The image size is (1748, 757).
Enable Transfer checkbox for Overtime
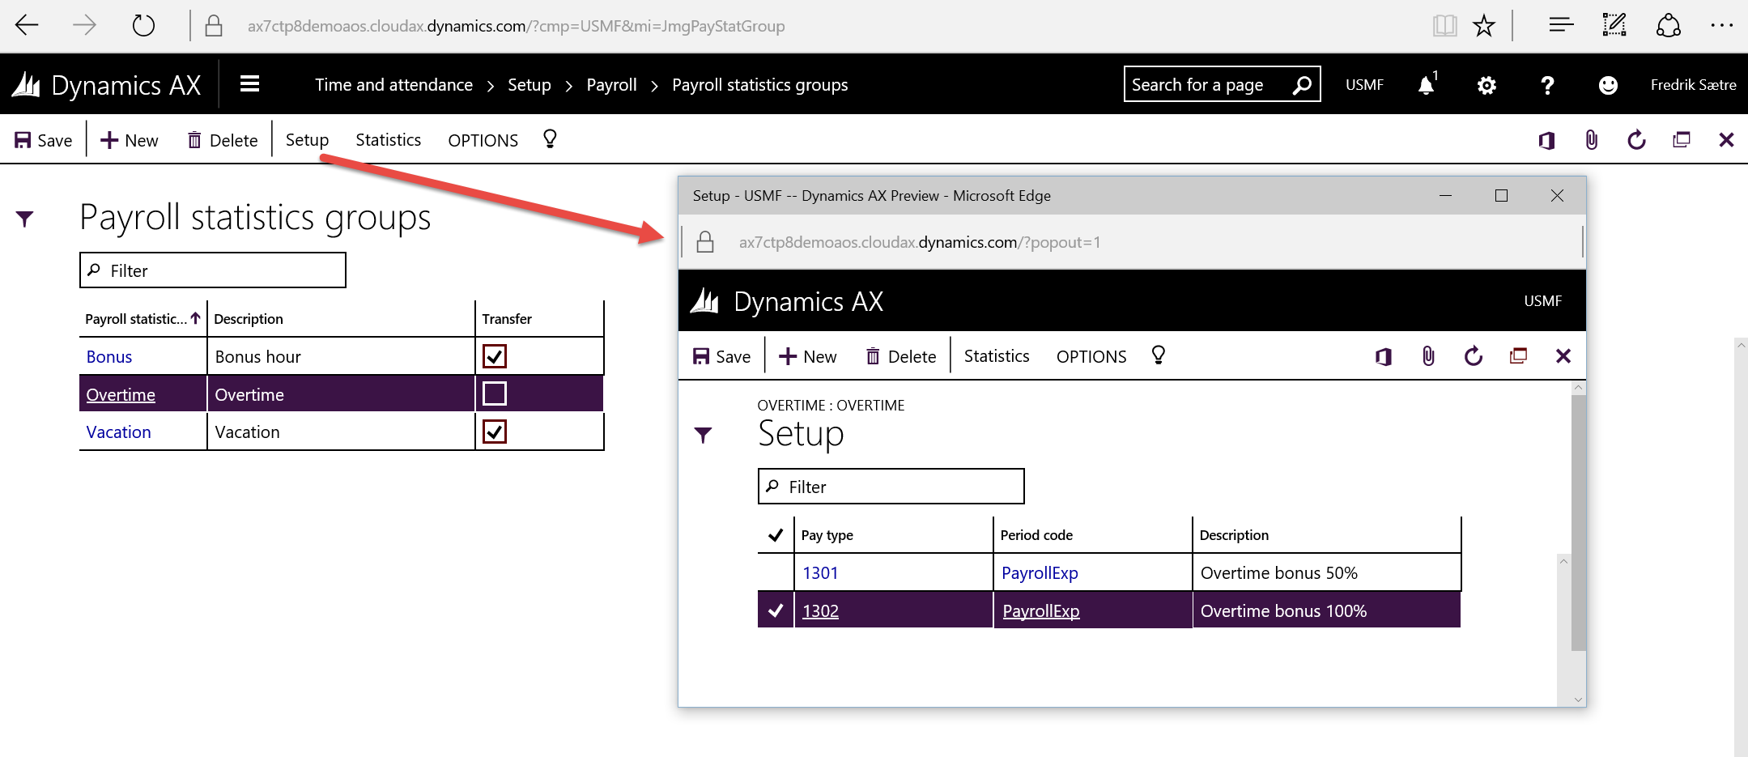tap(494, 394)
